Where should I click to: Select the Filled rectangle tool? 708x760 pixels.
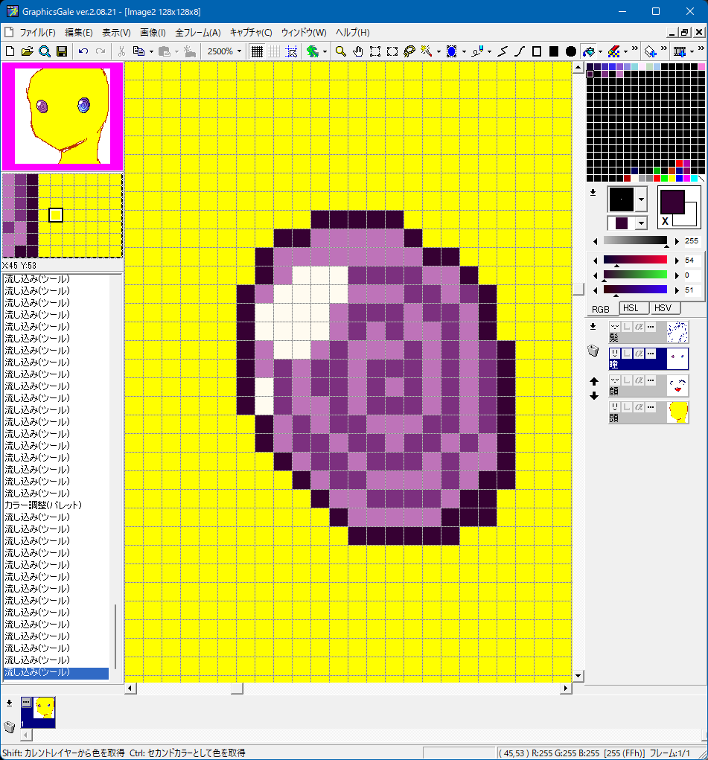(554, 51)
